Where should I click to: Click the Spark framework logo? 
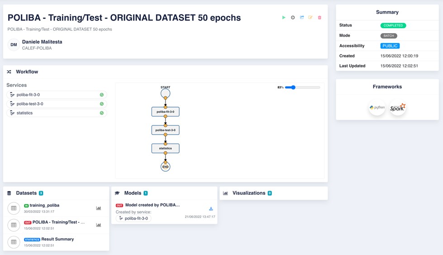pyautogui.click(x=398, y=108)
